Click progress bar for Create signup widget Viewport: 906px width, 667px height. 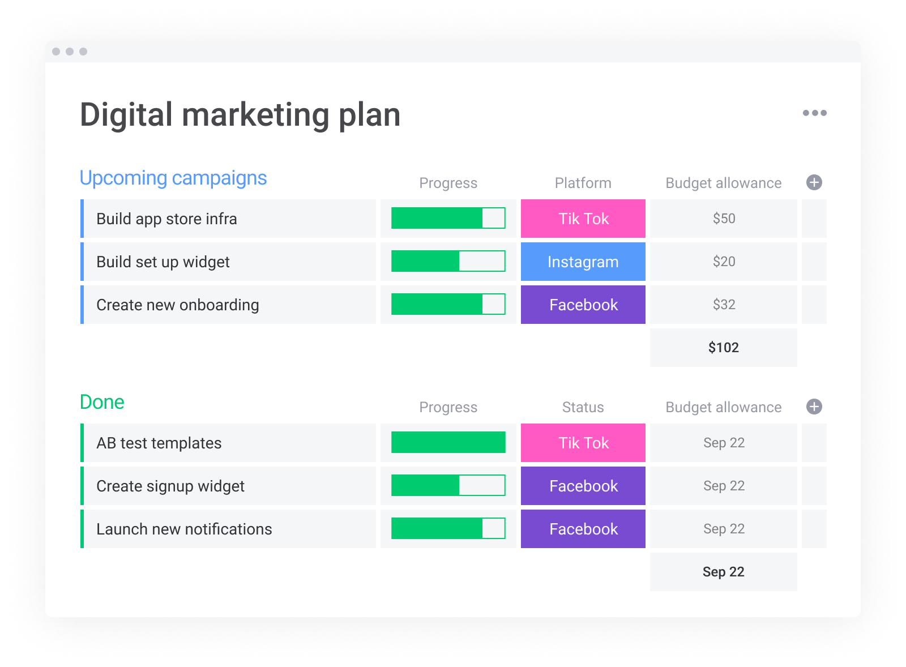448,485
